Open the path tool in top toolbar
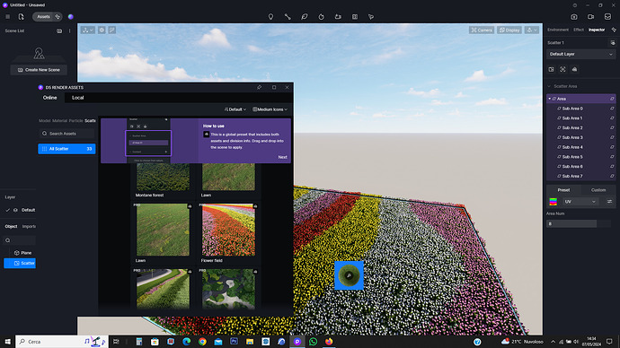The height and width of the screenshot is (348, 620). 288,16
